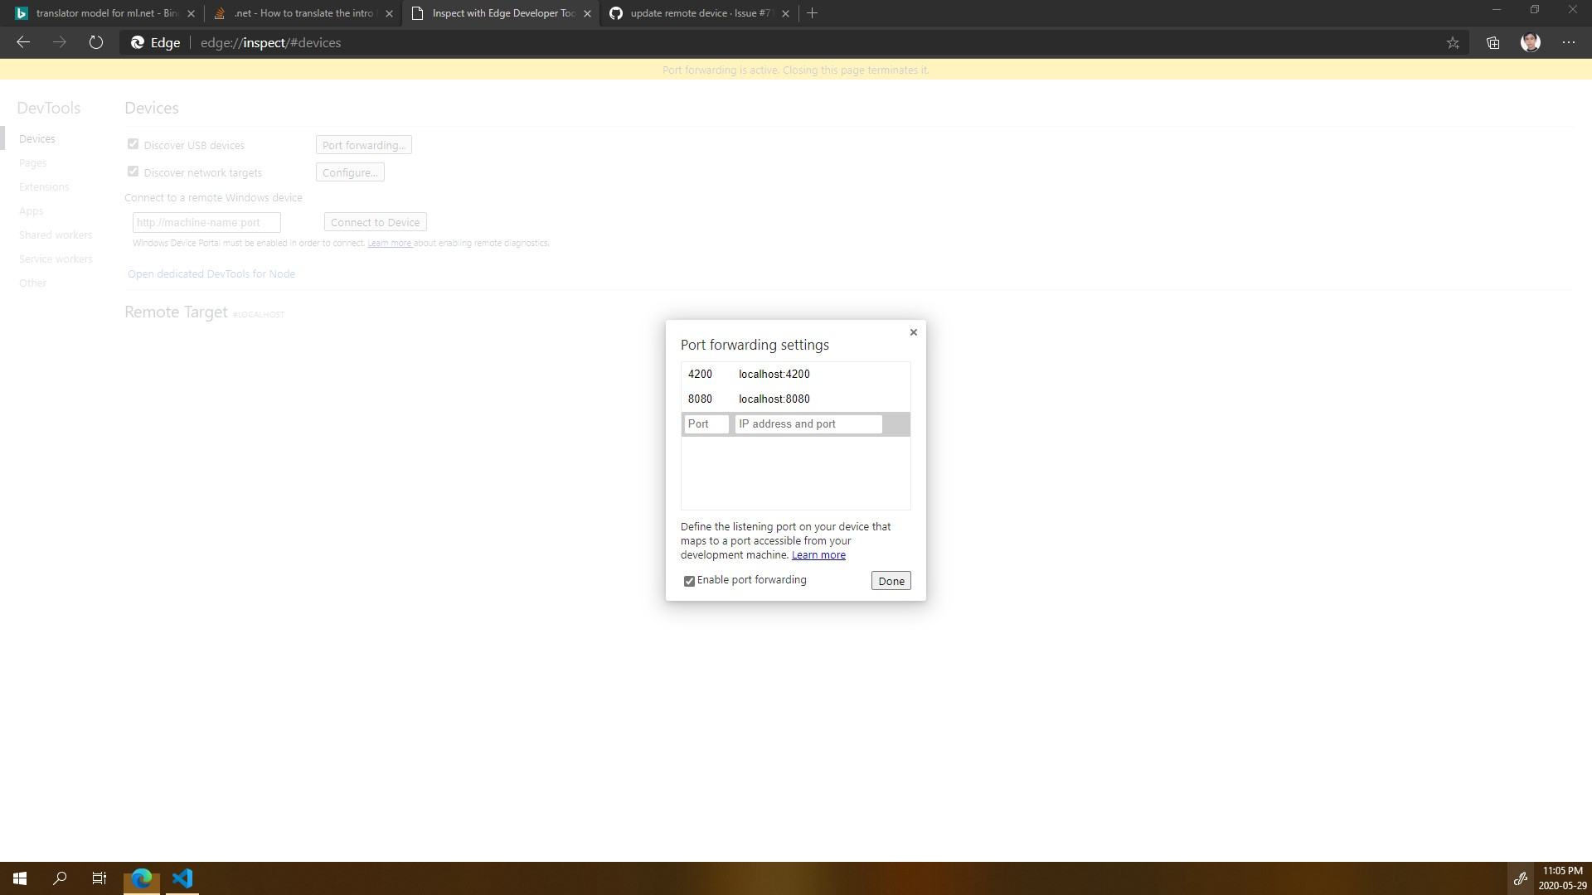Open the Collections icon in the toolbar

[1492, 42]
